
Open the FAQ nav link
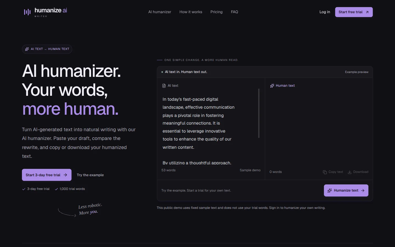tap(235, 12)
